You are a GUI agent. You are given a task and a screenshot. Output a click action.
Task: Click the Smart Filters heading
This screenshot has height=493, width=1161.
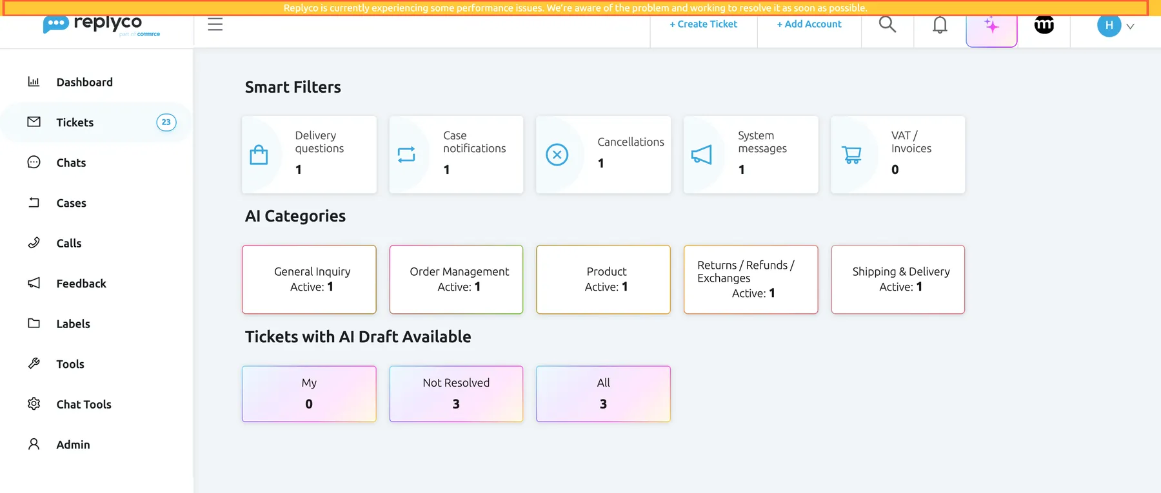[x=293, y=87]
